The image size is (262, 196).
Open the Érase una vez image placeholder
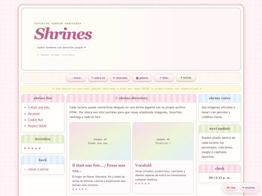tap(100, 141)
